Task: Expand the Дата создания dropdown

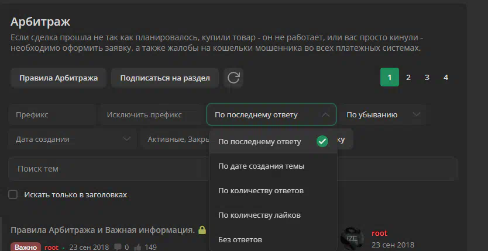Action: coord(73,139)
